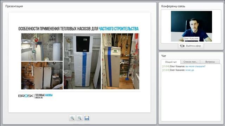Switch to the "Общий чат" tab
The height and width of the screenshot is (126, 225).
(x=171, y=62)
